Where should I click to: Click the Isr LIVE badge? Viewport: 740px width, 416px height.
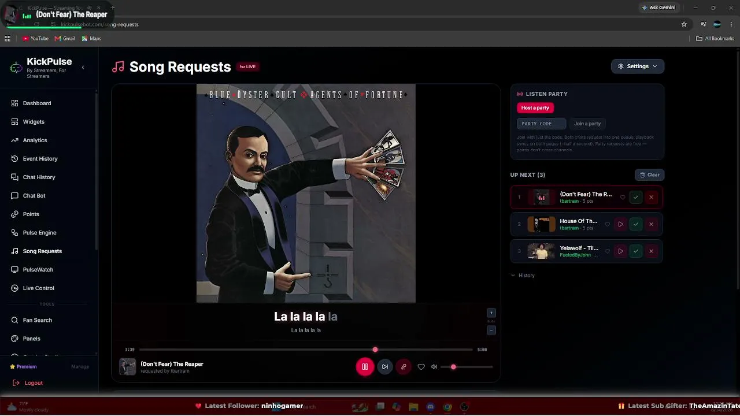247,67
